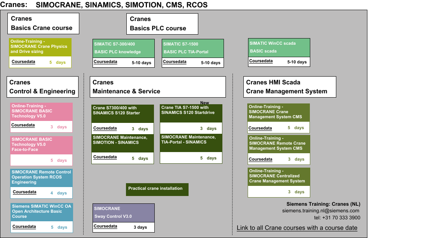Select Online-Training SIMOCRANE Remote Crane Management System
Viewport: 423px width, 238px height.
(x=279, y=143)
